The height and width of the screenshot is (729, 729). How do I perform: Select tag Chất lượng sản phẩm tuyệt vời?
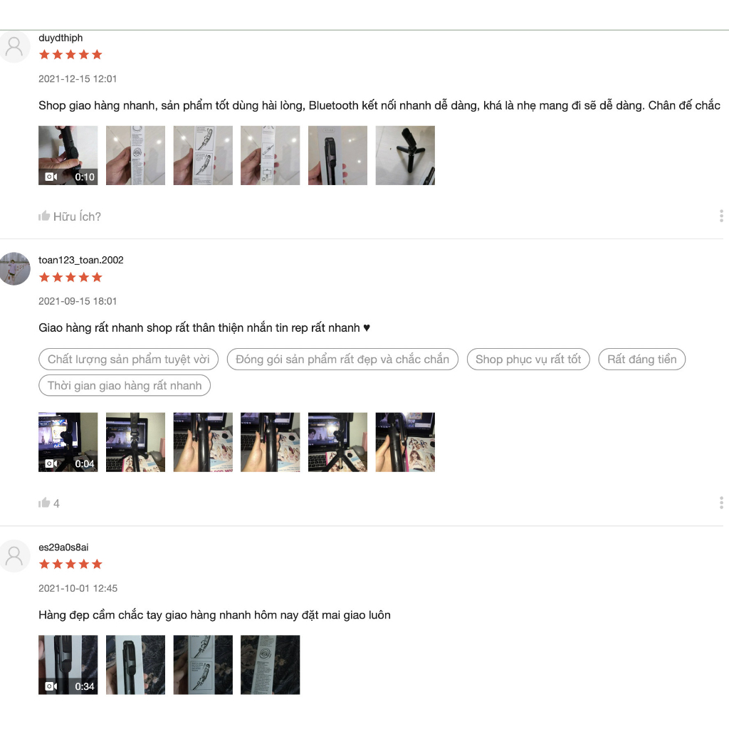point(128,360)
